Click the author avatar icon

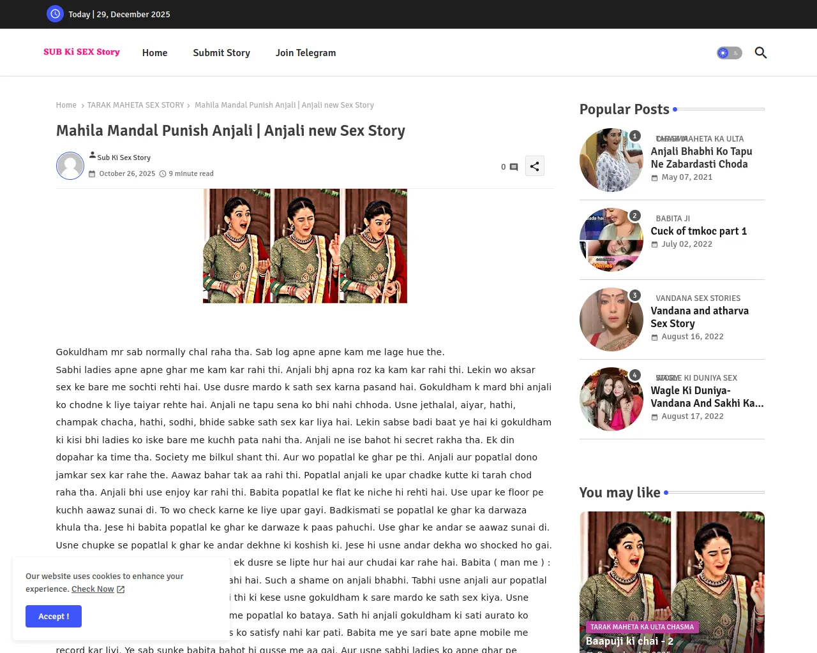70,166
